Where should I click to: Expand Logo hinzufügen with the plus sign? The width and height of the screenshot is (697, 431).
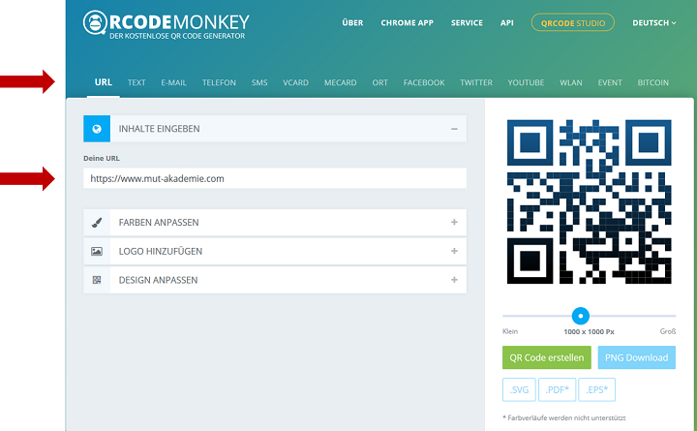point(454,251)
